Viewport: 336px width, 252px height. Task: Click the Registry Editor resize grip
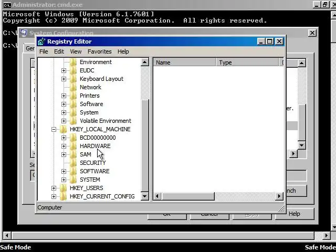281,208
